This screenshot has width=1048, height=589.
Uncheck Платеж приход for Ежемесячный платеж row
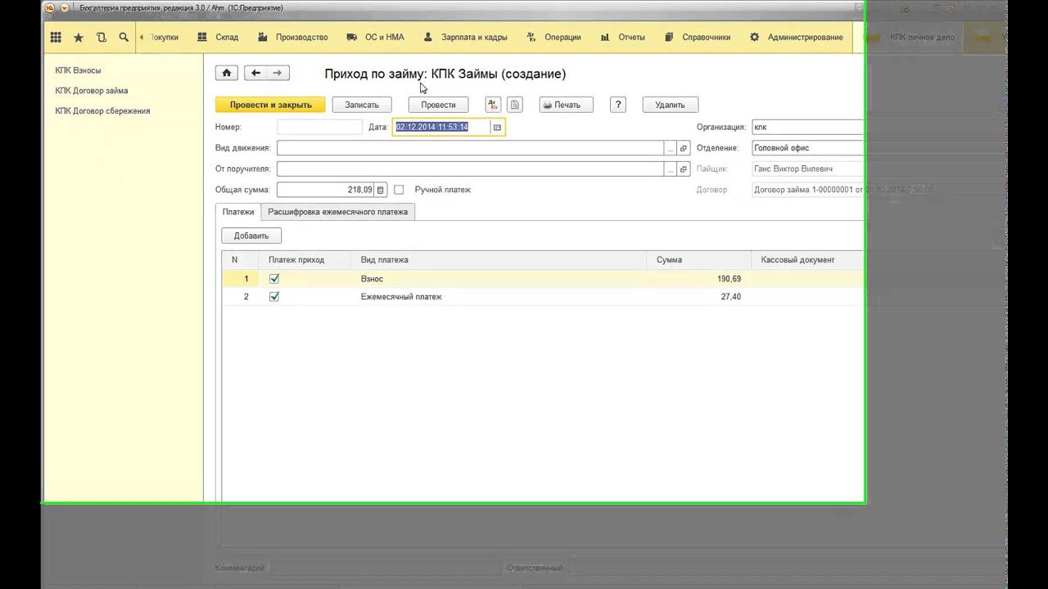click(274, 297)
